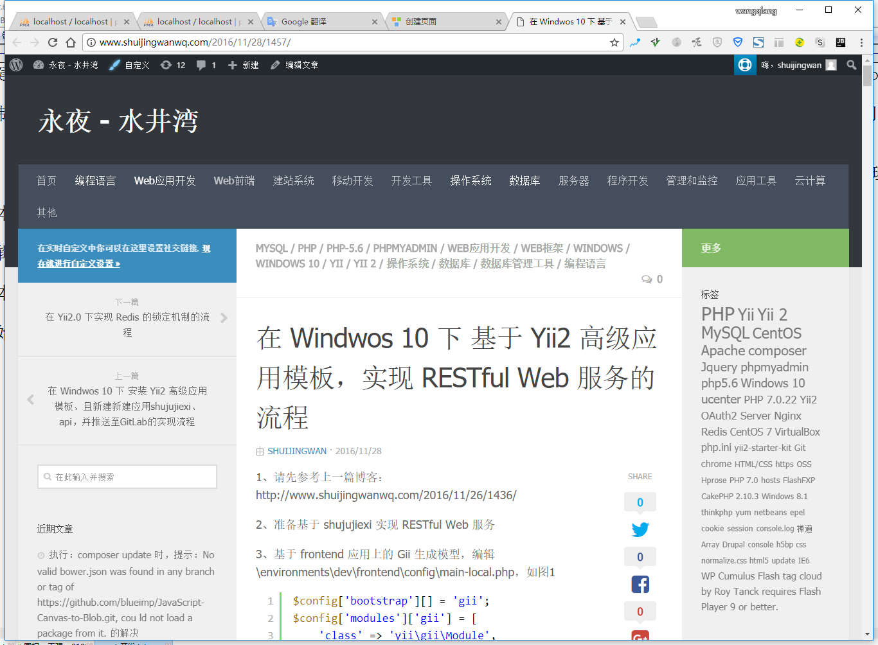Screen dimensions: 878x645
Task: Switch to the Google 翻译 tab
Action: click(x=304, y=21)
